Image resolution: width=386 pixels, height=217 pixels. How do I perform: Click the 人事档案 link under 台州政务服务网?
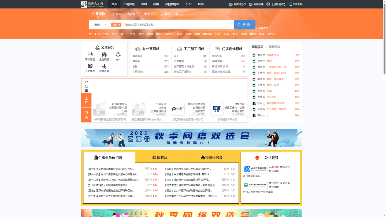274,167
